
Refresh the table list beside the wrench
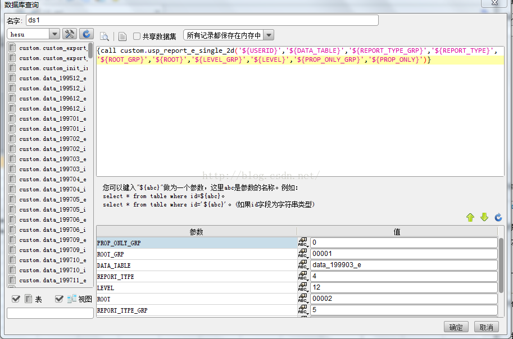pos(87,34)
